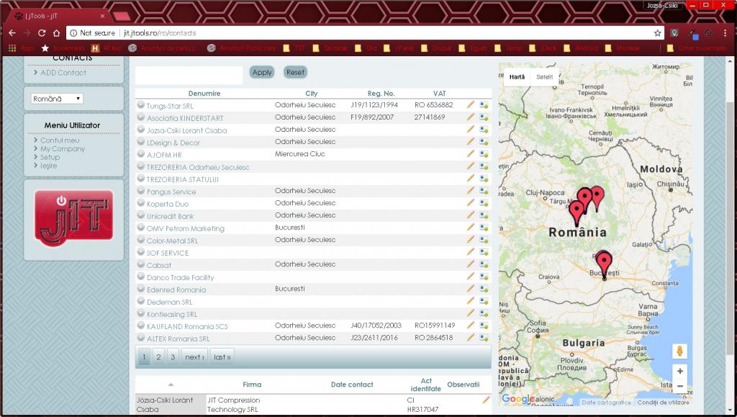This screenshot has height=417, width=737.
Task: Toggle the round bullet beside Pangus Service
Action: pos(141,192)
